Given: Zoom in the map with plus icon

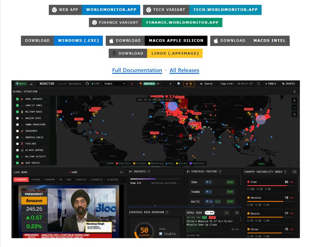Looking at the screenshot, I should point(294,101).
